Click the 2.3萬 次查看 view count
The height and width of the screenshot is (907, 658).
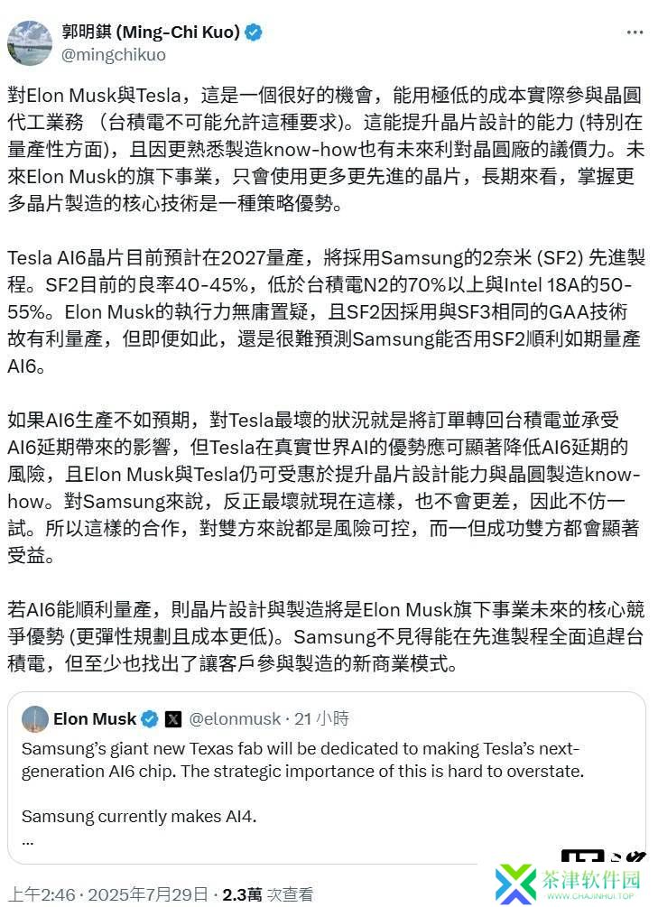pyautogui.click(x=267, y=894)
